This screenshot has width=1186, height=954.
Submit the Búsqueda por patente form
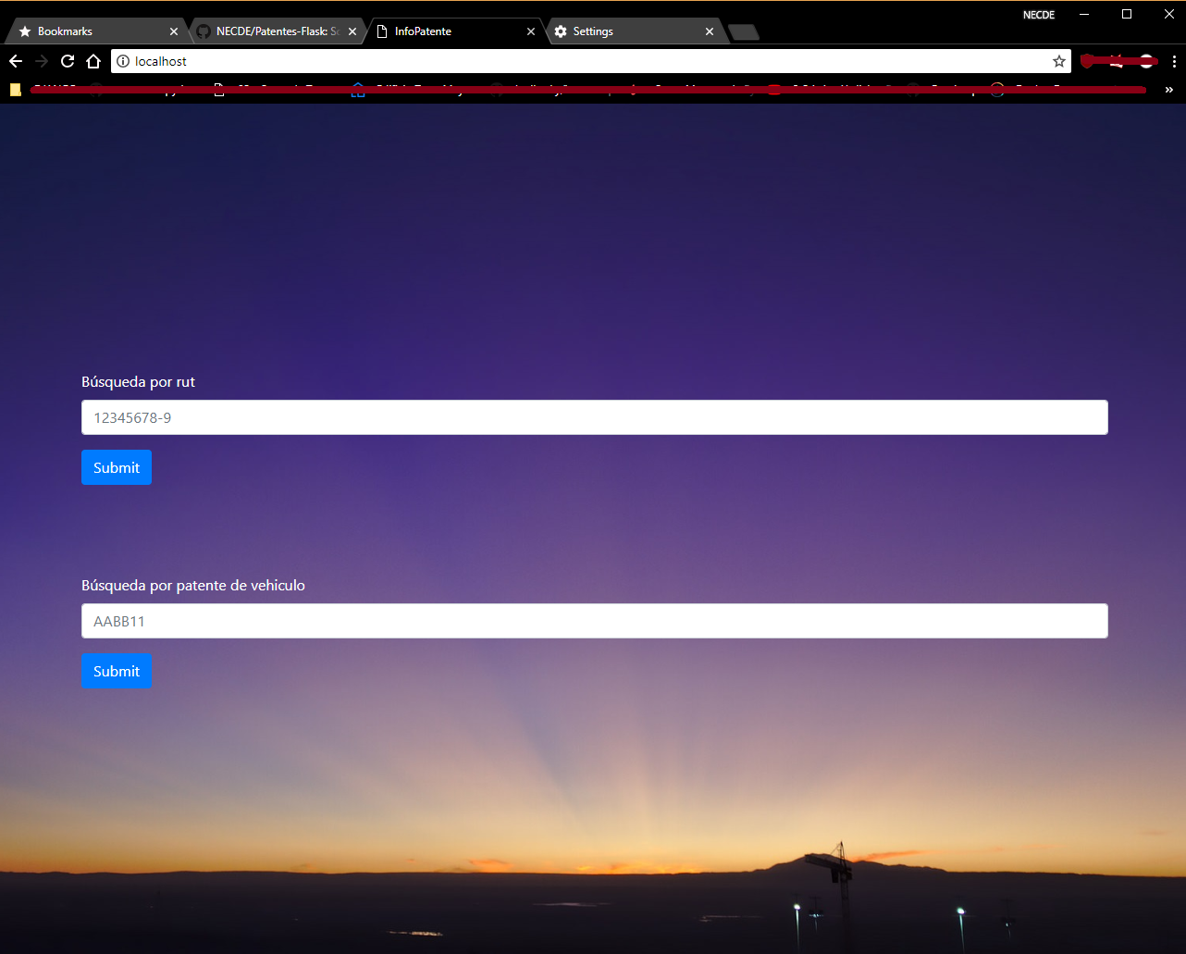click(x=117, y=671)
